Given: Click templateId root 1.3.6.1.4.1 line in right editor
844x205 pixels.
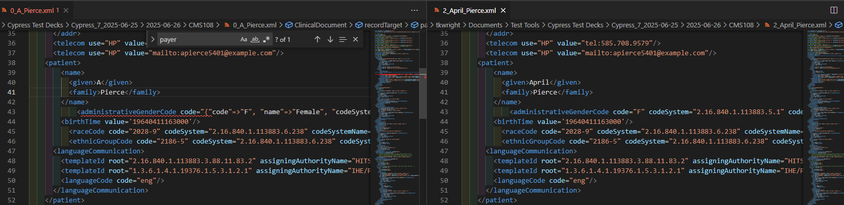Looking at the screenshot, I should tap(648, 170).
